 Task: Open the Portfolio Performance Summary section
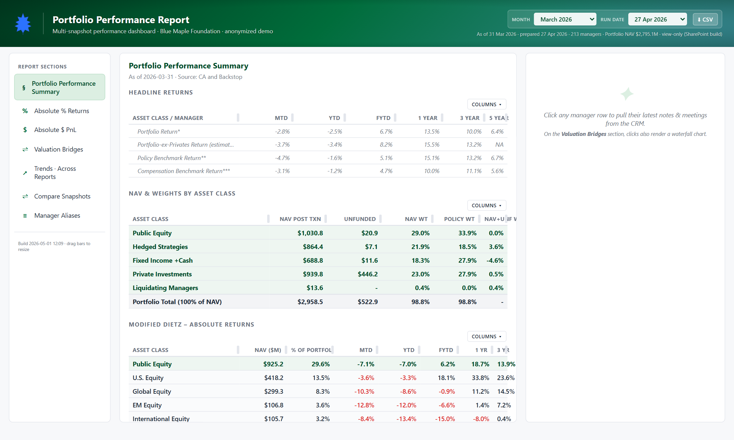point(60,87)
